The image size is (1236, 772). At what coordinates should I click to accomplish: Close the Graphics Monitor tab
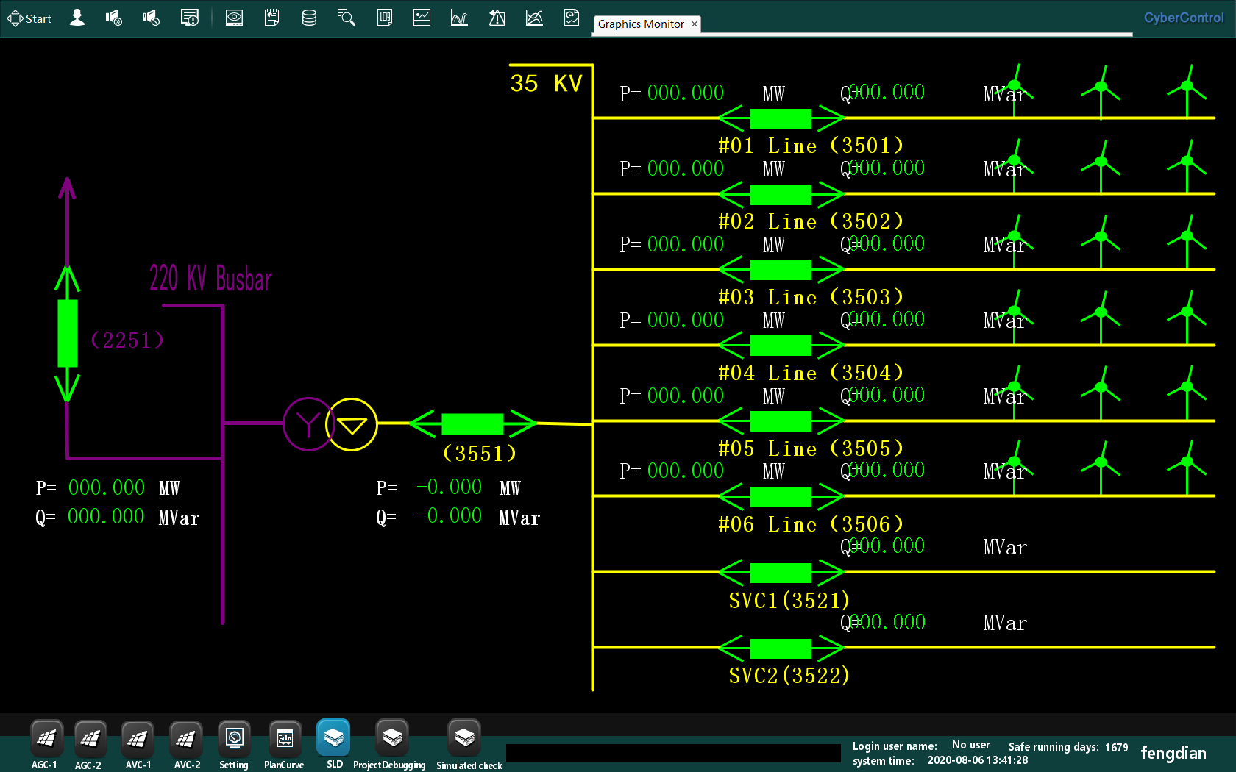[x=694, y=24]
